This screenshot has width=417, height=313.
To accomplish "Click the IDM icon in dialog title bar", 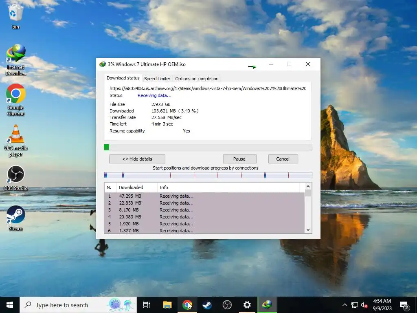I will [x=102, y=64].
